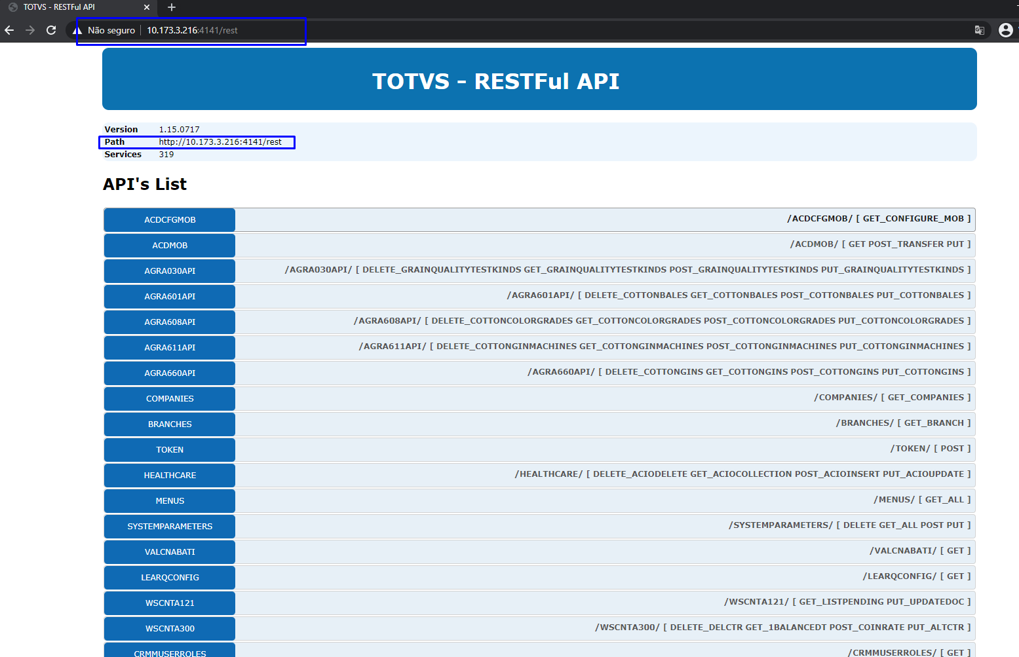Open the translate page icon

click(980, 30)
